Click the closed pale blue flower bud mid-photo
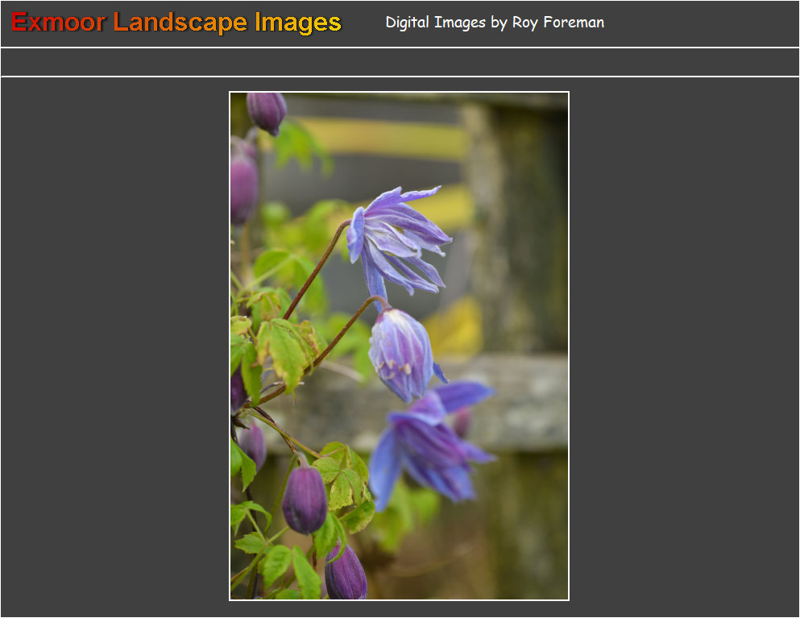The width and height of the screenshot is (800, 618). pyautogui.click(x=400, y=354)
